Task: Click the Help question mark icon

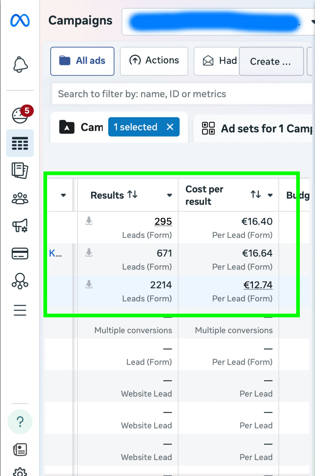Action: [20, 422]
